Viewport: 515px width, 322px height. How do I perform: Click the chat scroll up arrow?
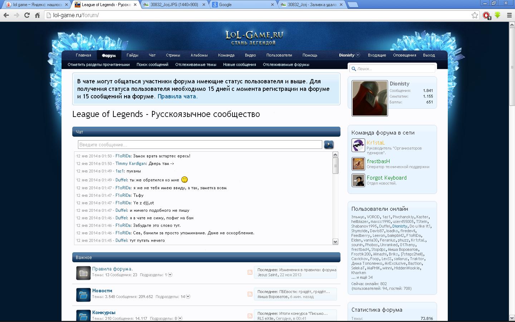coord(335,155)
